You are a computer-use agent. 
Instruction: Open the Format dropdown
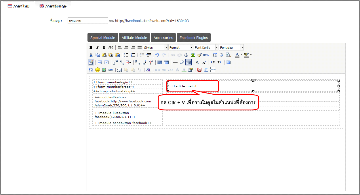[x=181, y=48]
